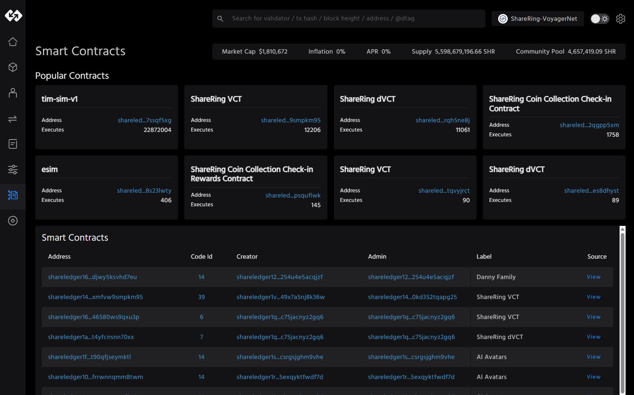Open contract shareledger10...frrwnnqmm8twm

(x=95, y=377)
